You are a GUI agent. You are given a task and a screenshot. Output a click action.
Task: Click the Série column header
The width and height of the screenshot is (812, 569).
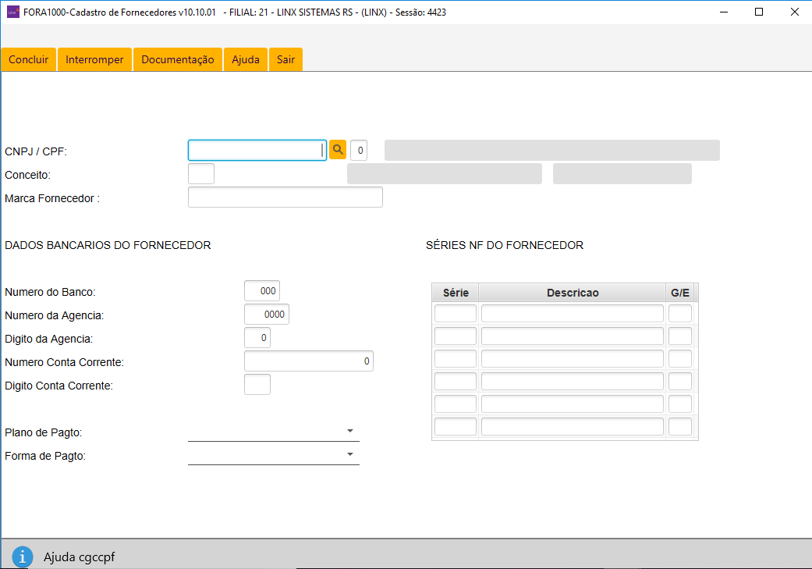(456, 293)
